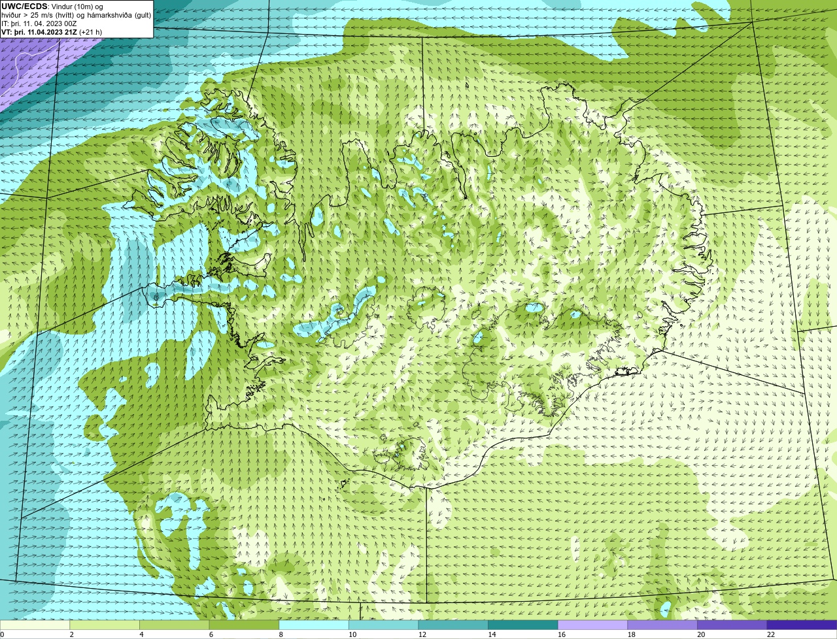Click the 10–12 m/s turquoise legend swatch
The height and width of the screenshot is (639, 837).
point(384,625)
